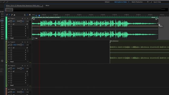The width and height of the screenshot is (169, 95).
Task: Show the Effects (fx) track controls view
Action: tap(10, 15)
